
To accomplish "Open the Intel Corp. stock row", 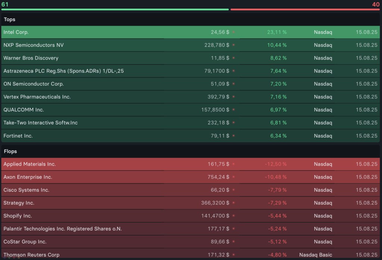I will tap(191, 32).
